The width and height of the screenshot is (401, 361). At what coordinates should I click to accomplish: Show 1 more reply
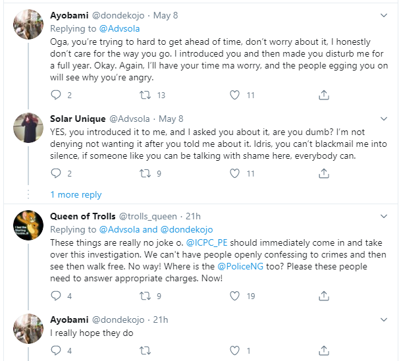[x=76, y=194]
